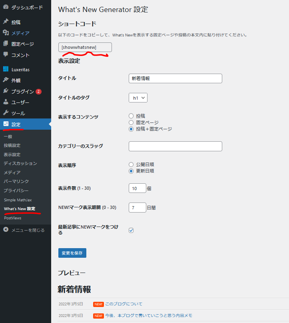Open Media via its sidebar icon
Screen dimensions: 289x323
(x=6, y=33)
